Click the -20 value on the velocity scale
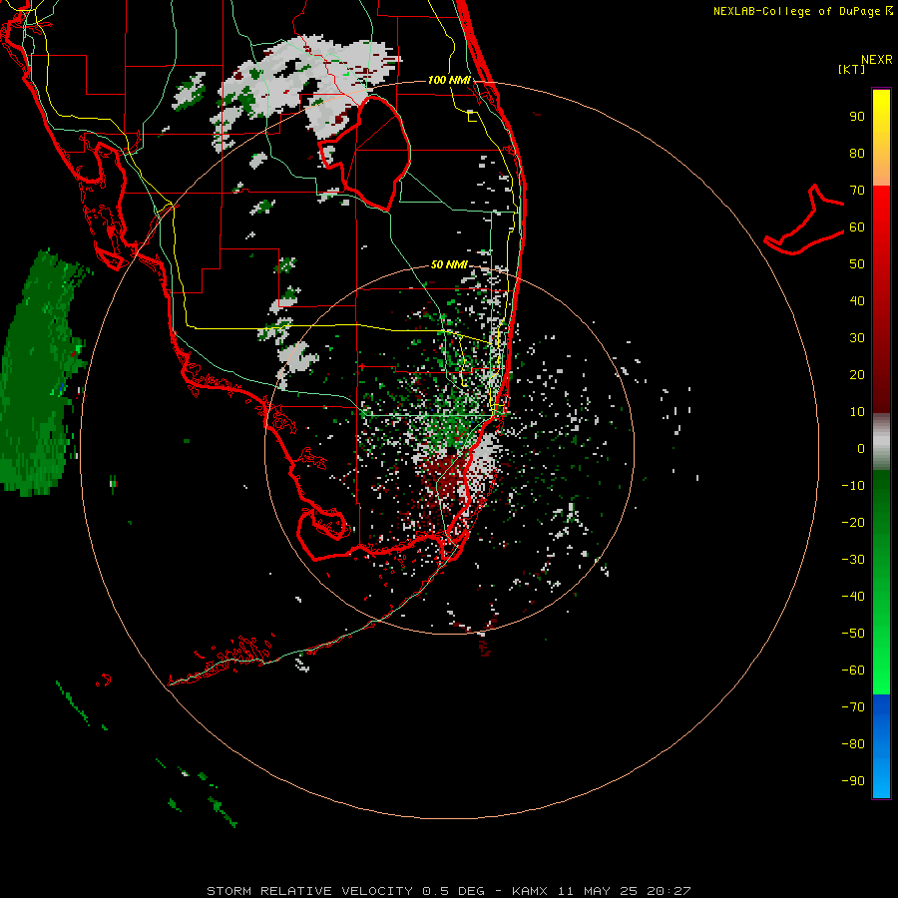 pos(853,523)
